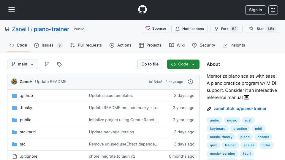This screenshot has height=160, width=285.
Task: Open Update README.md, add husky commit
Action: coord(124,108)
